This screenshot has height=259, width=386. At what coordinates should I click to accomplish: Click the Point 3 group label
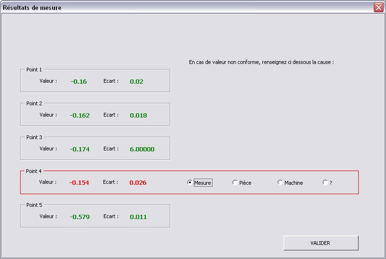click(34, 137)
